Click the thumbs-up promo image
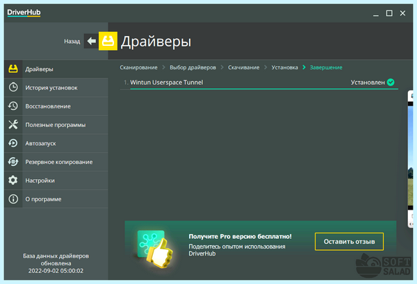417x284 pixels. click(155, 249)
